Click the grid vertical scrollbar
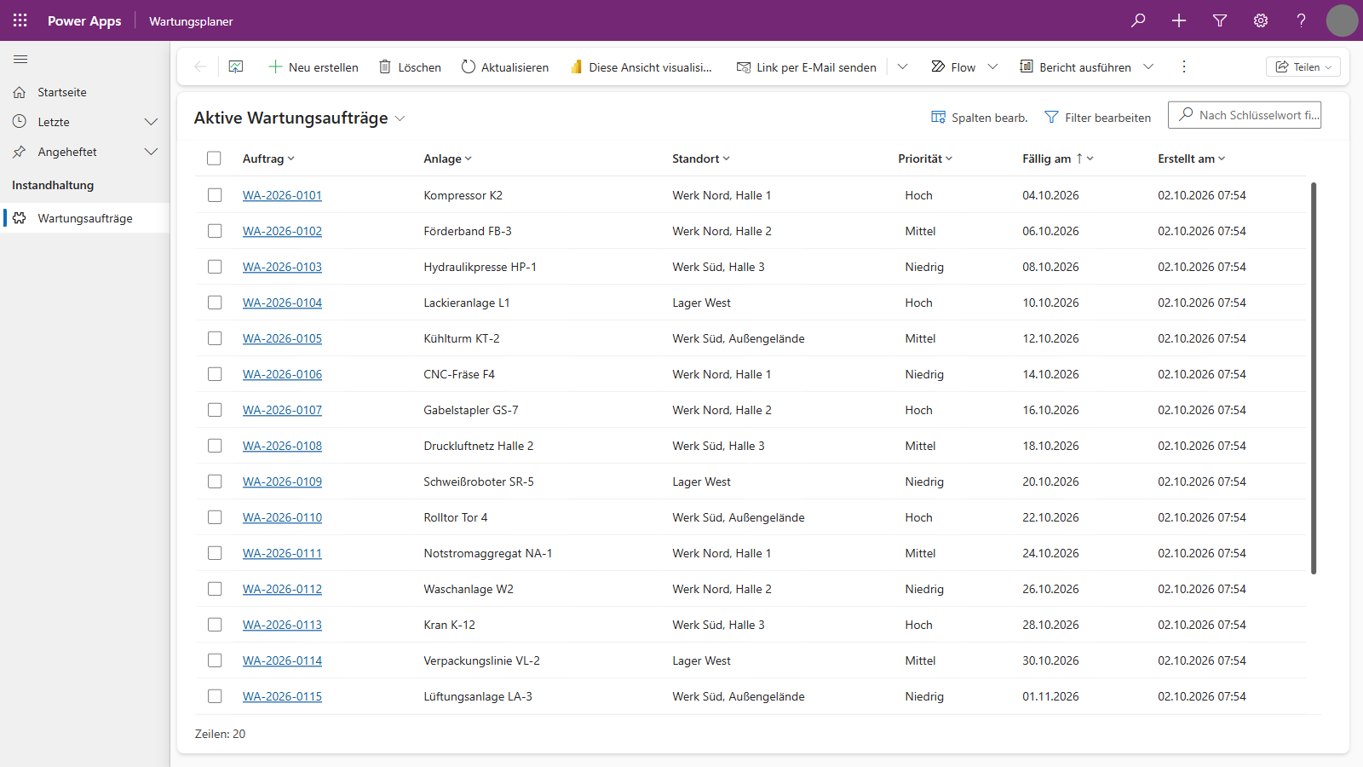The width and height of the screenshot is (1363, 767). click(1314, 378)
